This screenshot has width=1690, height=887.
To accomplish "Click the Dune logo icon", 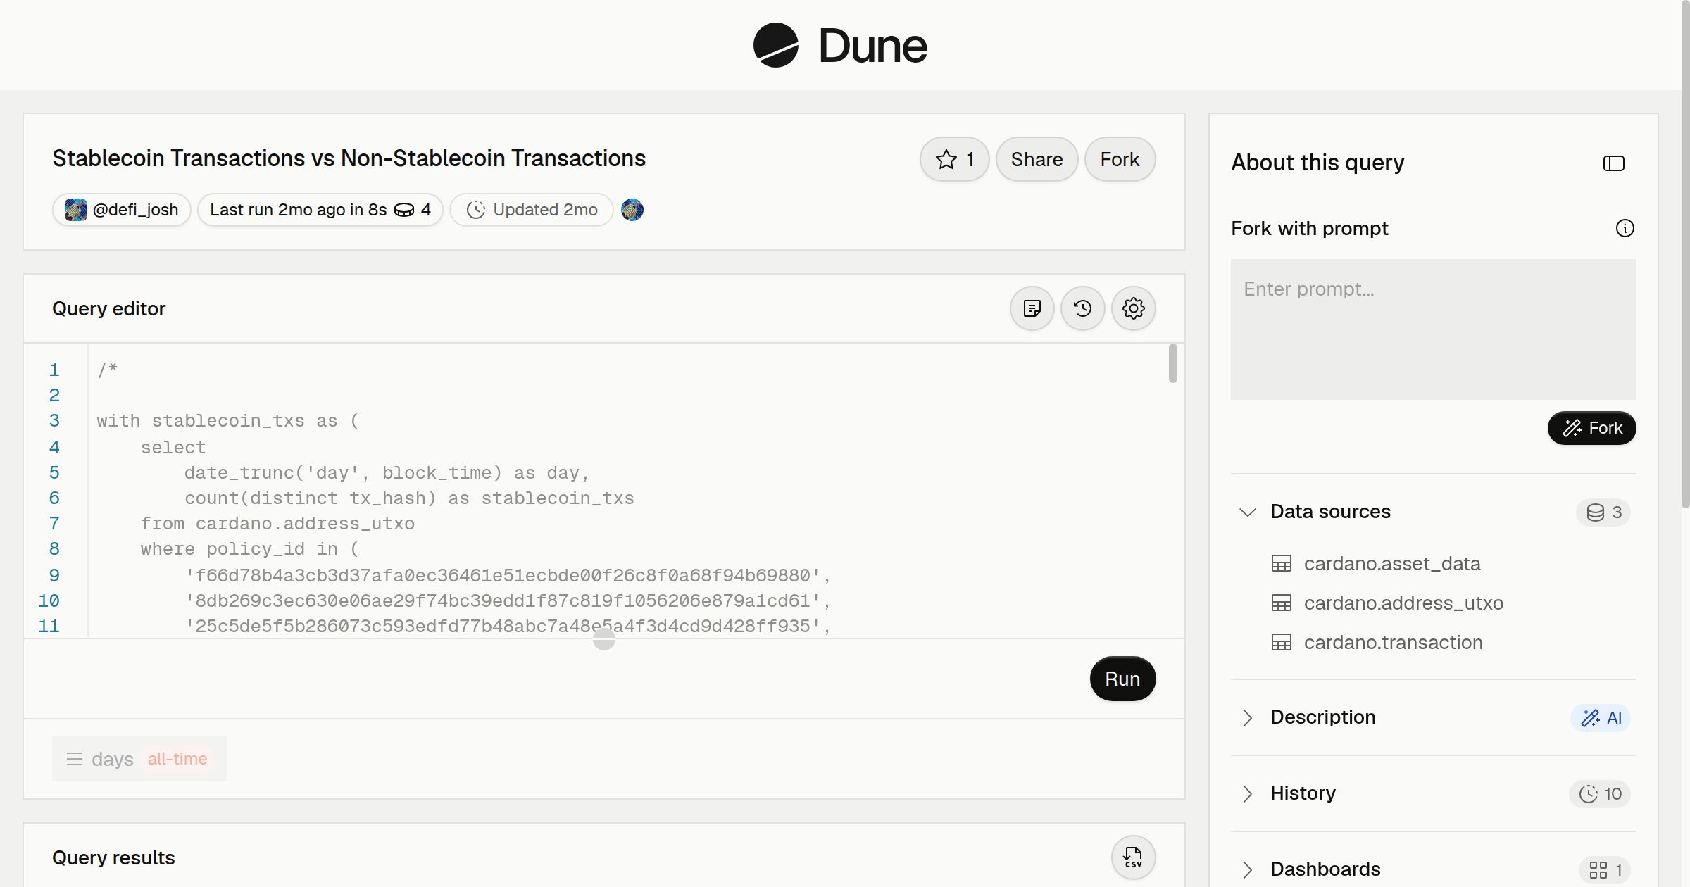I will tap(776, 45).
